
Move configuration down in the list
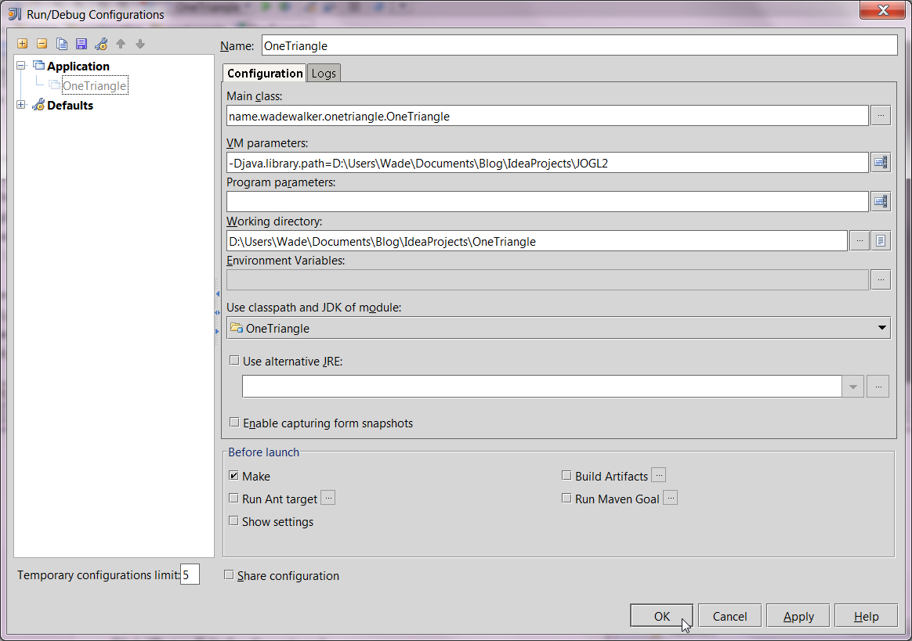pos(139,44)
